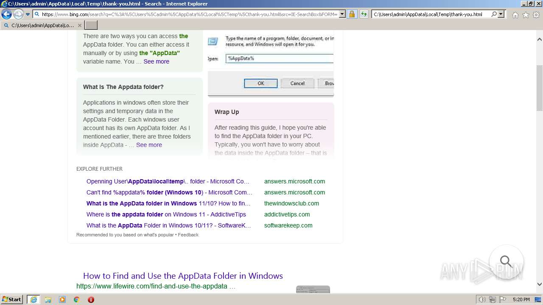This screenshot has height=305, width=543.
Task: Click See more under the AppData access text
Action: [x=156, y=61]
